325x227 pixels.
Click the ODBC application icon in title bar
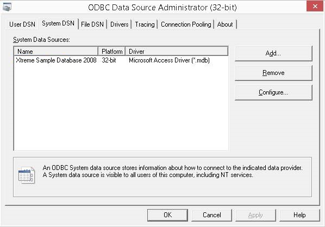[x=7, y=7]
